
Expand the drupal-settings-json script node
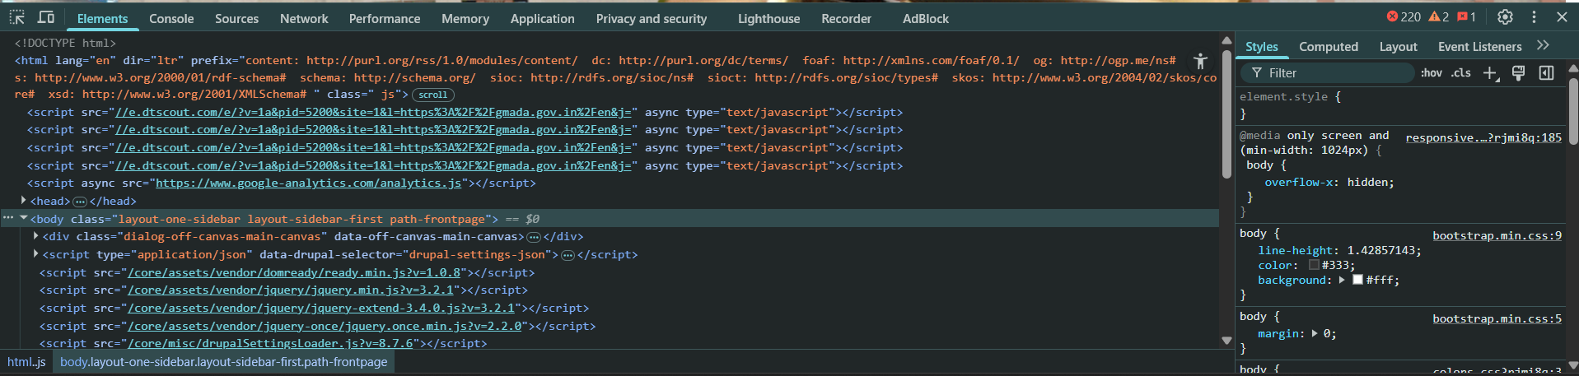click(x=35, y=254)
